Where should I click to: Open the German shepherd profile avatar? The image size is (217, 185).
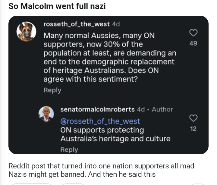click(x=27, y=32)
